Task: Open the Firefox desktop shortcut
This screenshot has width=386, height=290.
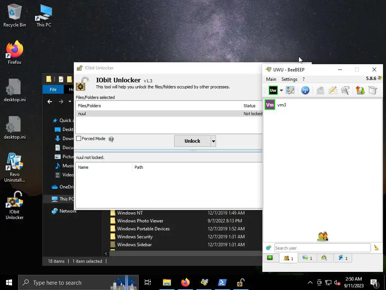Action: (15, 52)
